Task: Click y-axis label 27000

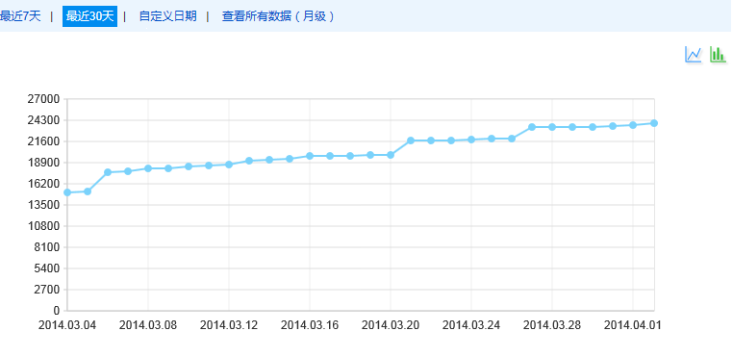Action: tap(44, 99)
